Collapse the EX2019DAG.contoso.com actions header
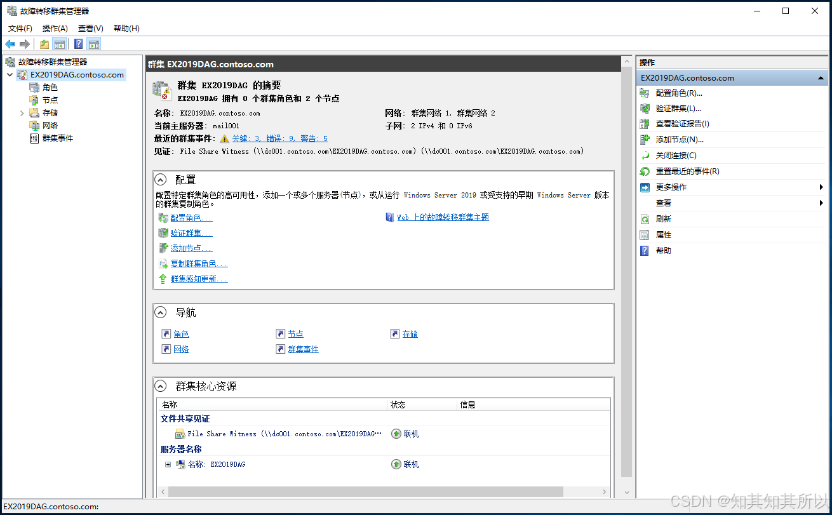 point(821,78)
